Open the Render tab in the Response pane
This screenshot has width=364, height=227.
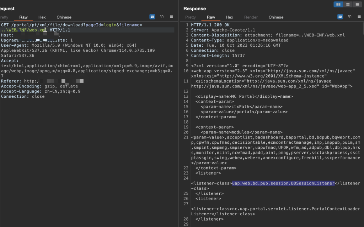(251, 17)
